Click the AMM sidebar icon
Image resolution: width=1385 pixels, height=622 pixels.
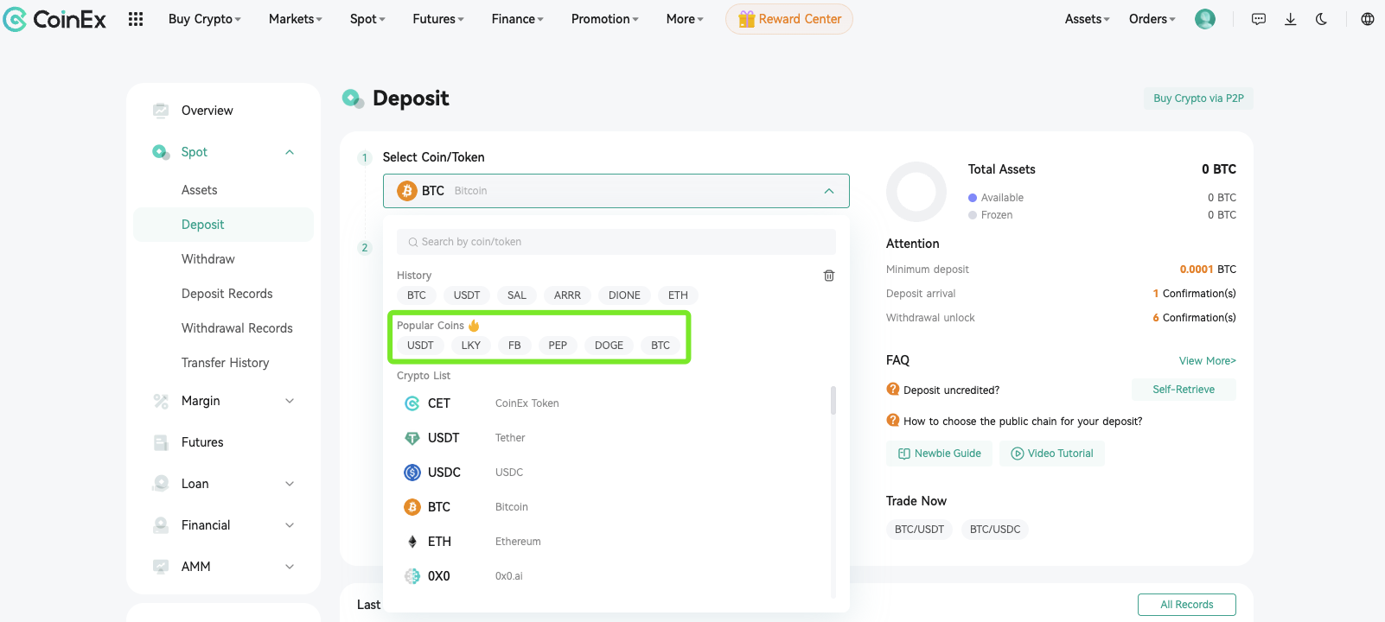click(x=161, y=567)
